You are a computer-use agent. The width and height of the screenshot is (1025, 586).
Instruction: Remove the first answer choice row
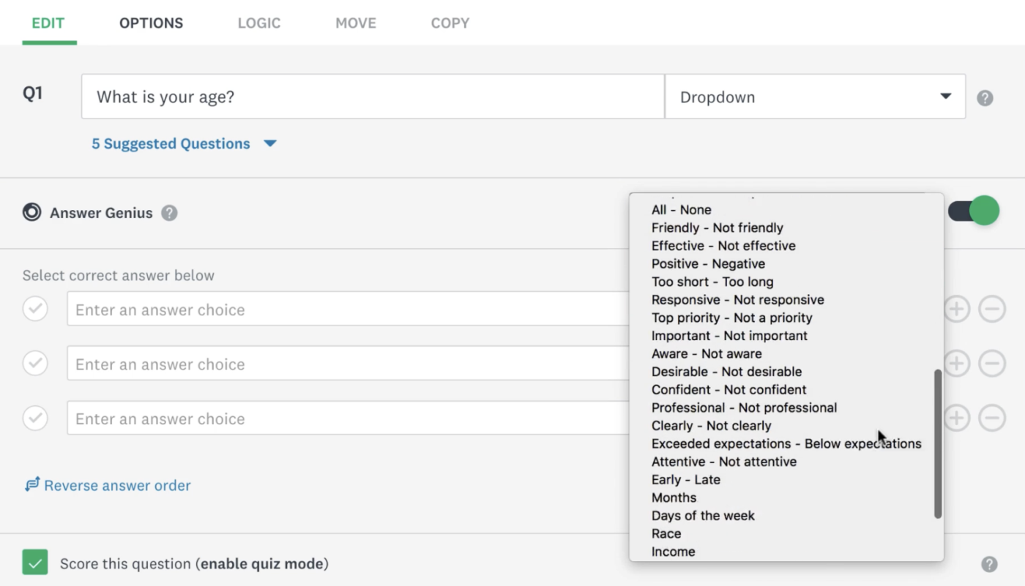(992, 309)
